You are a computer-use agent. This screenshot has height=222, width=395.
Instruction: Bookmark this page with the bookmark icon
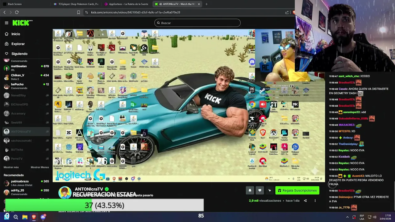pyautogui.click(x=78, y=12)
